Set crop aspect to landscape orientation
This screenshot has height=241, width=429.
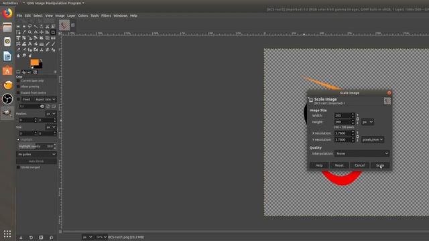(54, 106)
